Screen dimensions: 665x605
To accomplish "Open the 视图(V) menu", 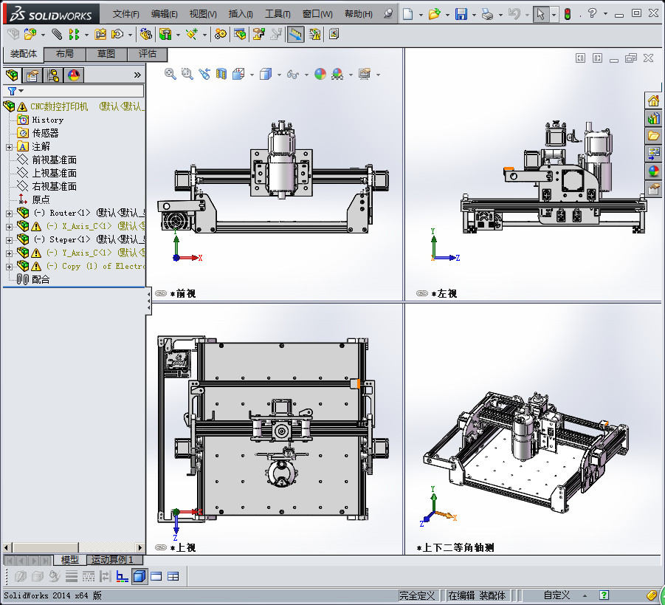I will pos(203,14).
